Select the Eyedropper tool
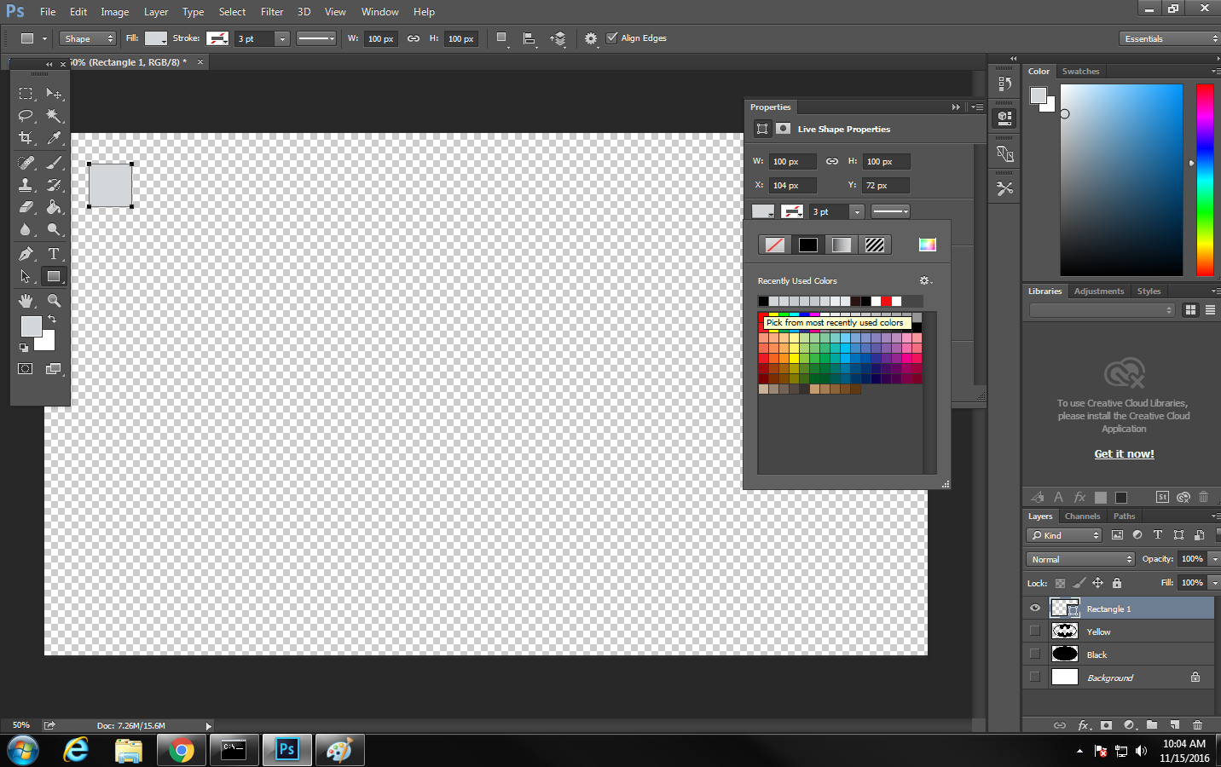The height and width of the screenshot is (767, 1221). 54,138
